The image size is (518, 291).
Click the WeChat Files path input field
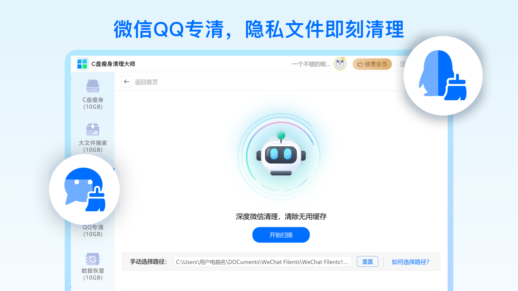point(263,261)
